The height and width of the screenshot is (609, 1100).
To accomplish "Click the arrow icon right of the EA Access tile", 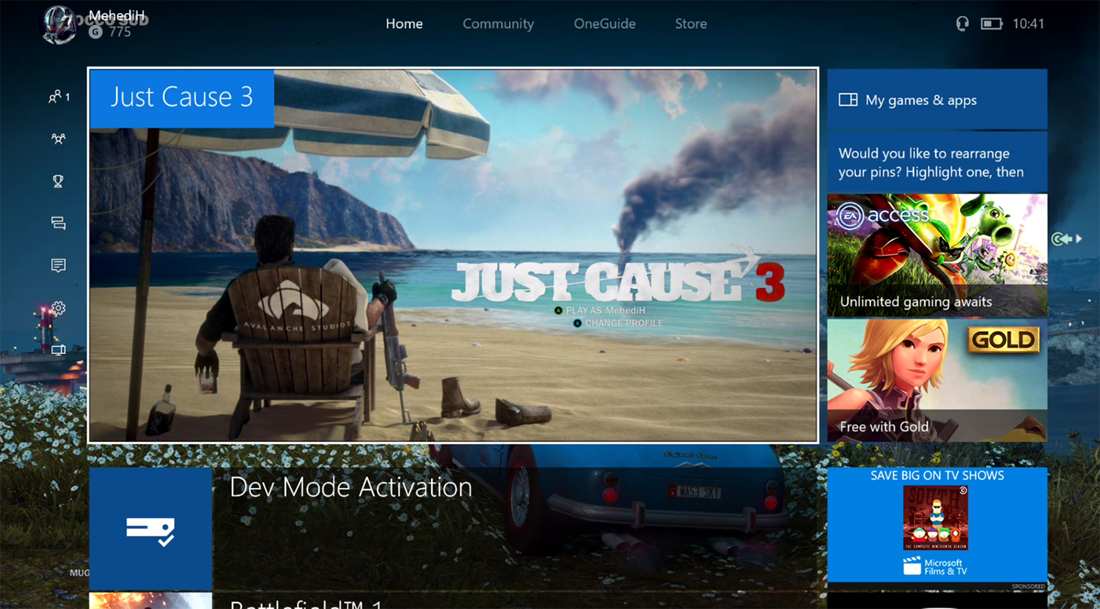I will click(x=1066, y=239).
